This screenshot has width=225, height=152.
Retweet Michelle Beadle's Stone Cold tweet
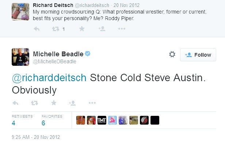pos(34,103)
